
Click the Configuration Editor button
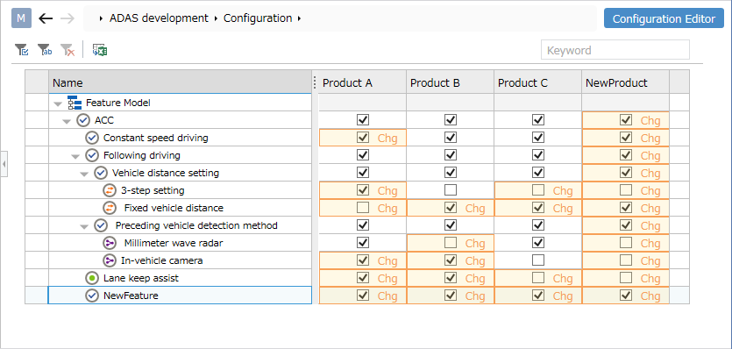[664, 19]
